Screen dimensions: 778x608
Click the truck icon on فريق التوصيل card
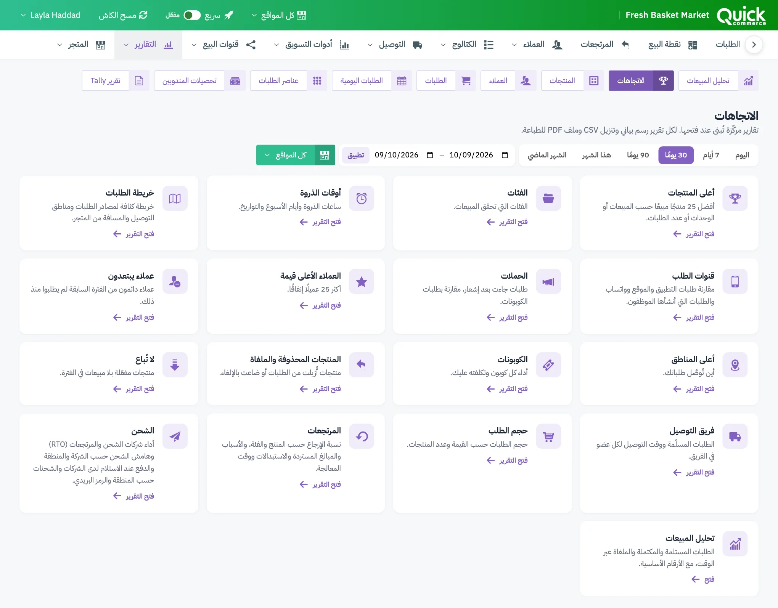click(735, 436)
